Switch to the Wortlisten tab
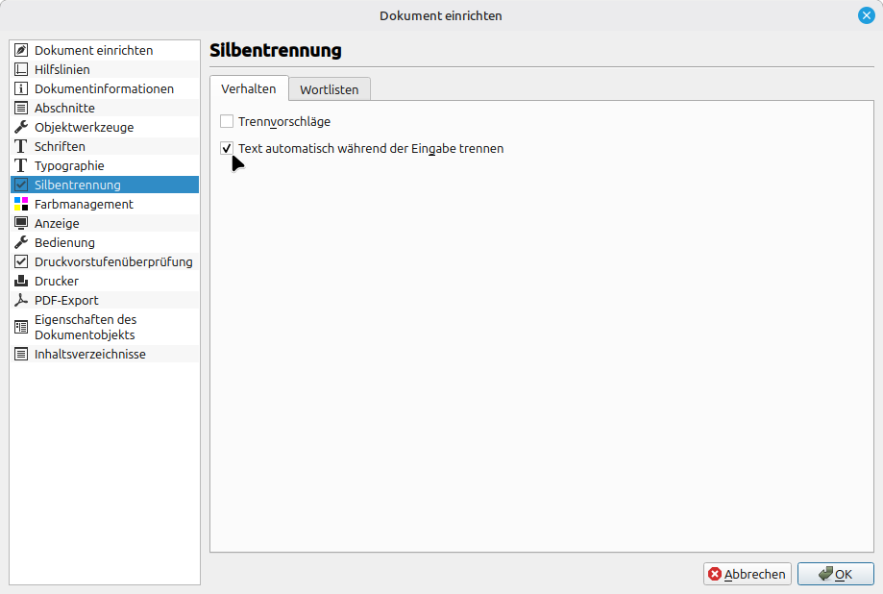Screen dimensions: 883x594 (329, 89)
